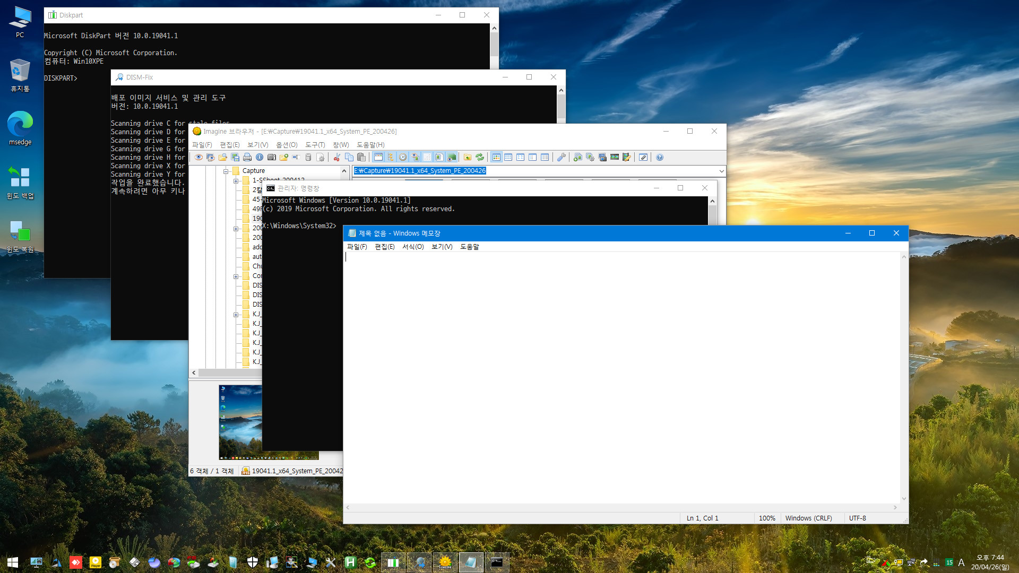This screenshot has width=1019, height=573.
Task: Open the 서식(O) menu in Notepad
Action: (x=413, y=247)
